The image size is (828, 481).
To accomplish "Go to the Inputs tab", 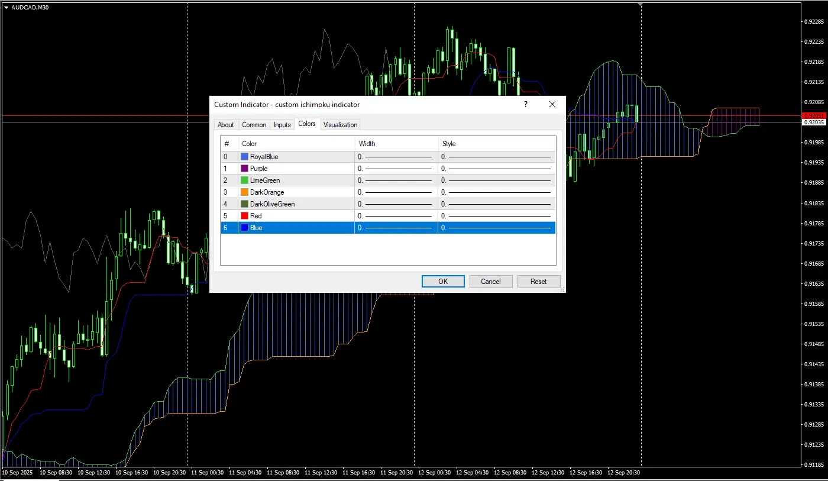I will [x=282, y=125].
